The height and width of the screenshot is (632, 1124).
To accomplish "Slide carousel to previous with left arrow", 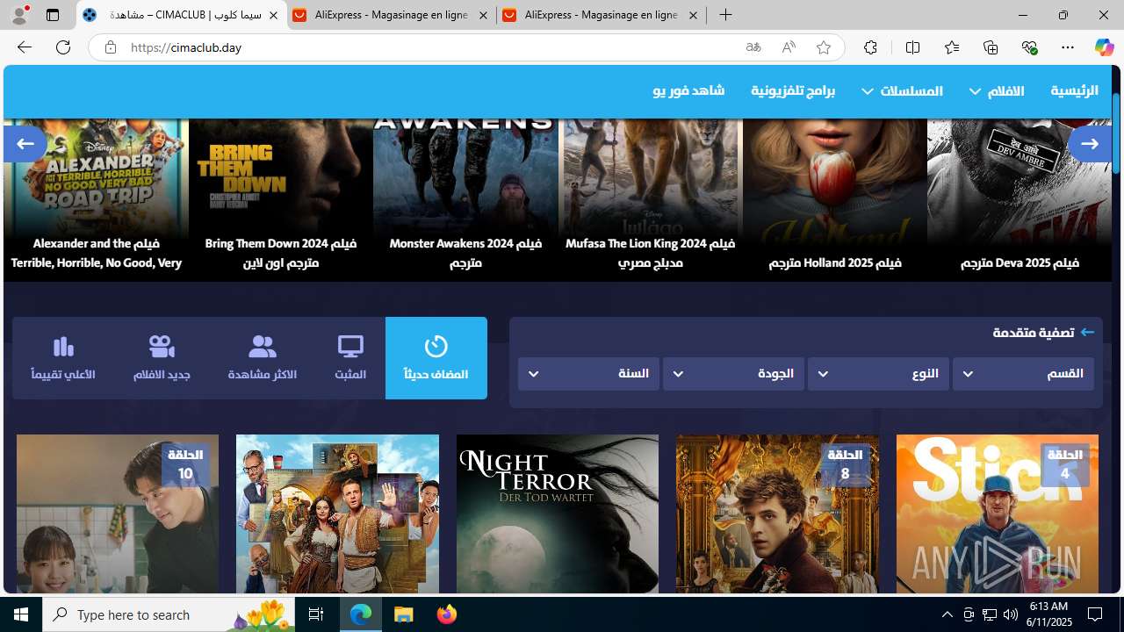I will point(25,143).
